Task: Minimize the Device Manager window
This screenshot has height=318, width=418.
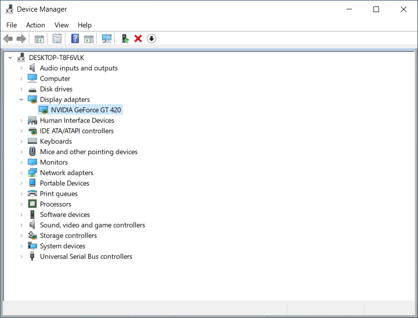Action: pos(349,9)
